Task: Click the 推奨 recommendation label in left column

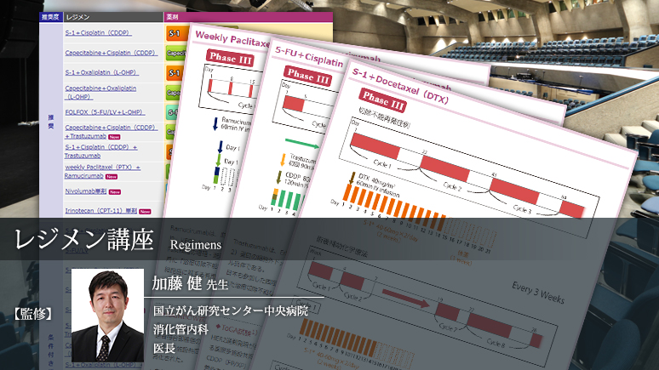Action: (51, 122)
